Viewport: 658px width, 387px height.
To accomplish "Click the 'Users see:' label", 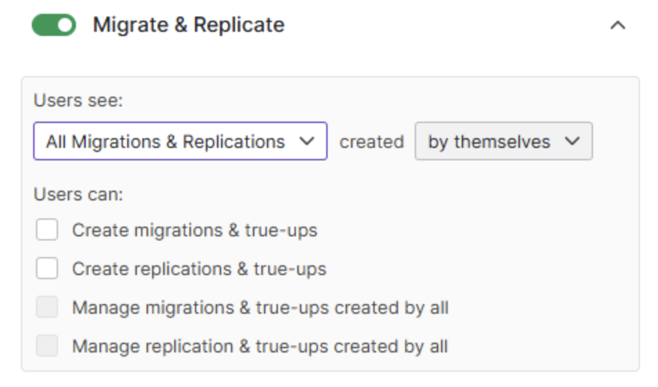I will tap(79, 100).
